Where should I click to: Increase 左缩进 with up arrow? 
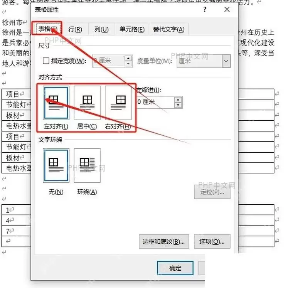coord(178,100)
